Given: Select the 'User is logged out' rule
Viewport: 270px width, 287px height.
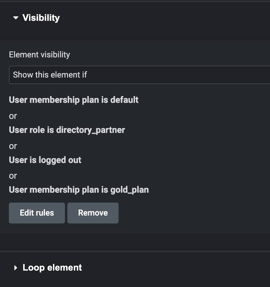Looking at the screenshot, I should click(45, 160).
